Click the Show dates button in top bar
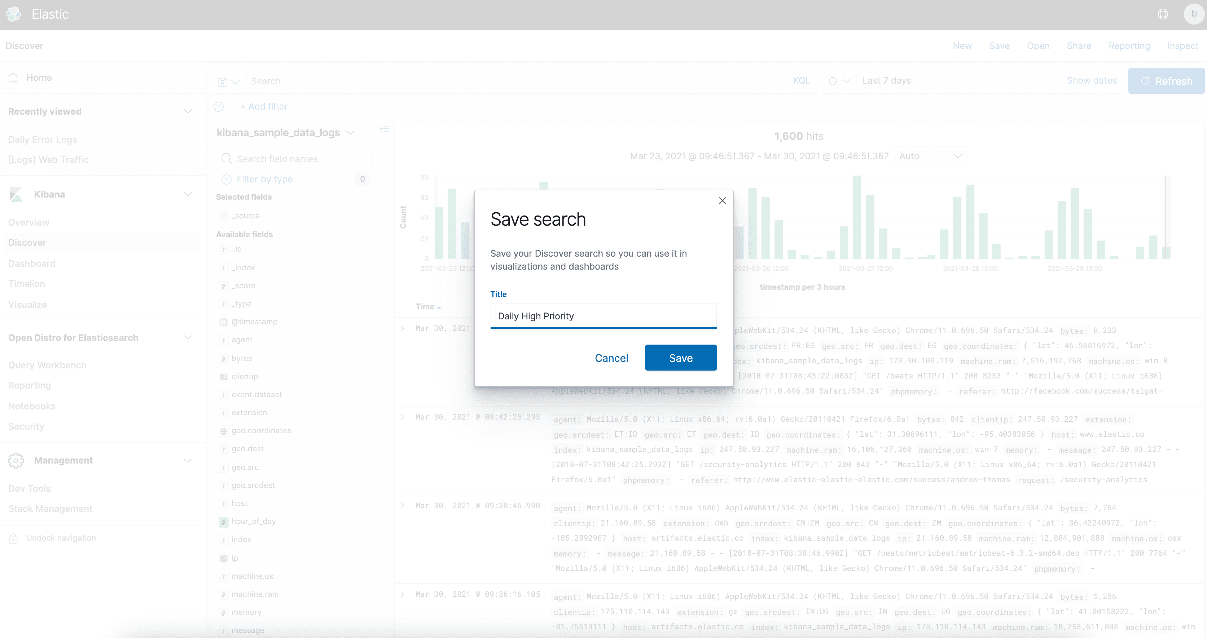This screenshot has width=1207, height=638. click(x=1090, y=80)
